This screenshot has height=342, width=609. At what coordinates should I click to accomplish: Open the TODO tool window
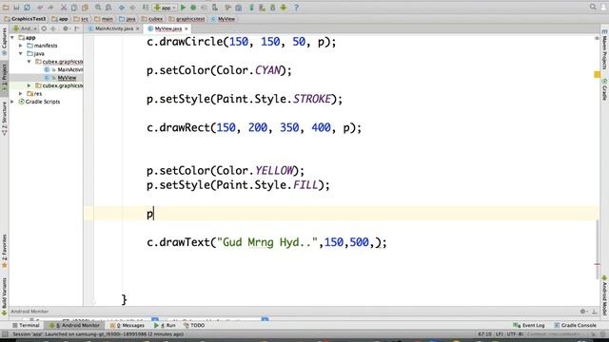point(194,325)
